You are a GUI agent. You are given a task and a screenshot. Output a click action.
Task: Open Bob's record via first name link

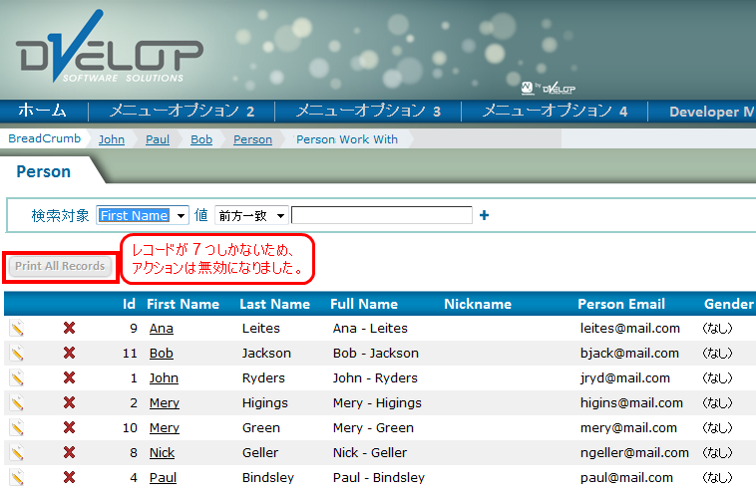click(161, 354)
